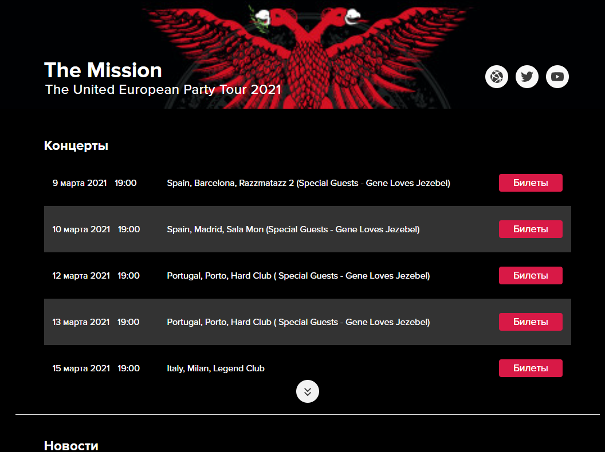Click the Spain, Barcelona, Razzmatazz 2 venue text
The width and height of the screenshot is (605, 452).
308,183
